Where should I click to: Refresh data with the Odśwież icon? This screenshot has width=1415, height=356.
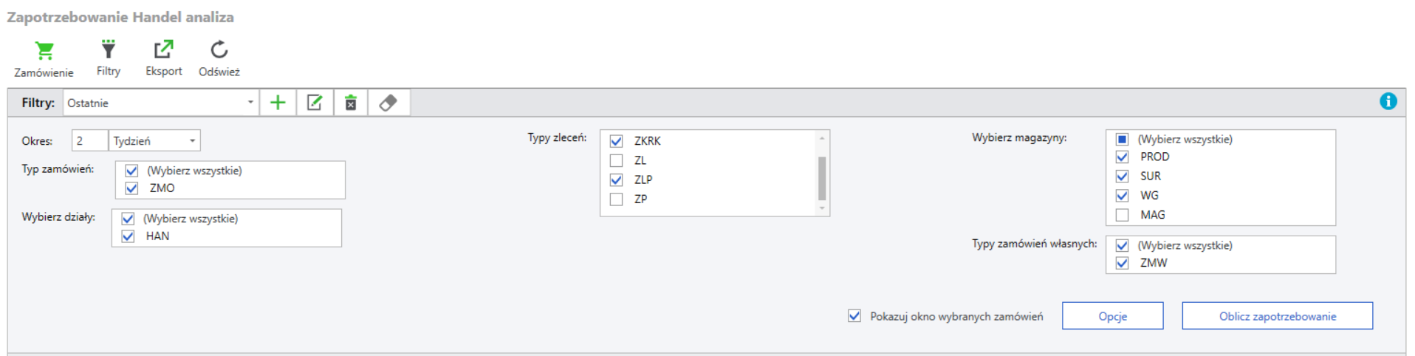click(x=219, y=49)
